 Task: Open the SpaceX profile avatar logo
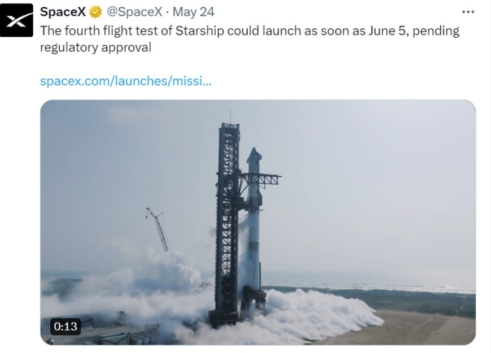click(x=16, y=20)
